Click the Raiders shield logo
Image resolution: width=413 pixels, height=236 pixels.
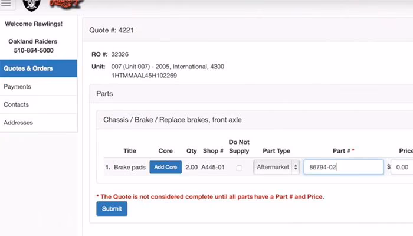(x=31, y=5)
